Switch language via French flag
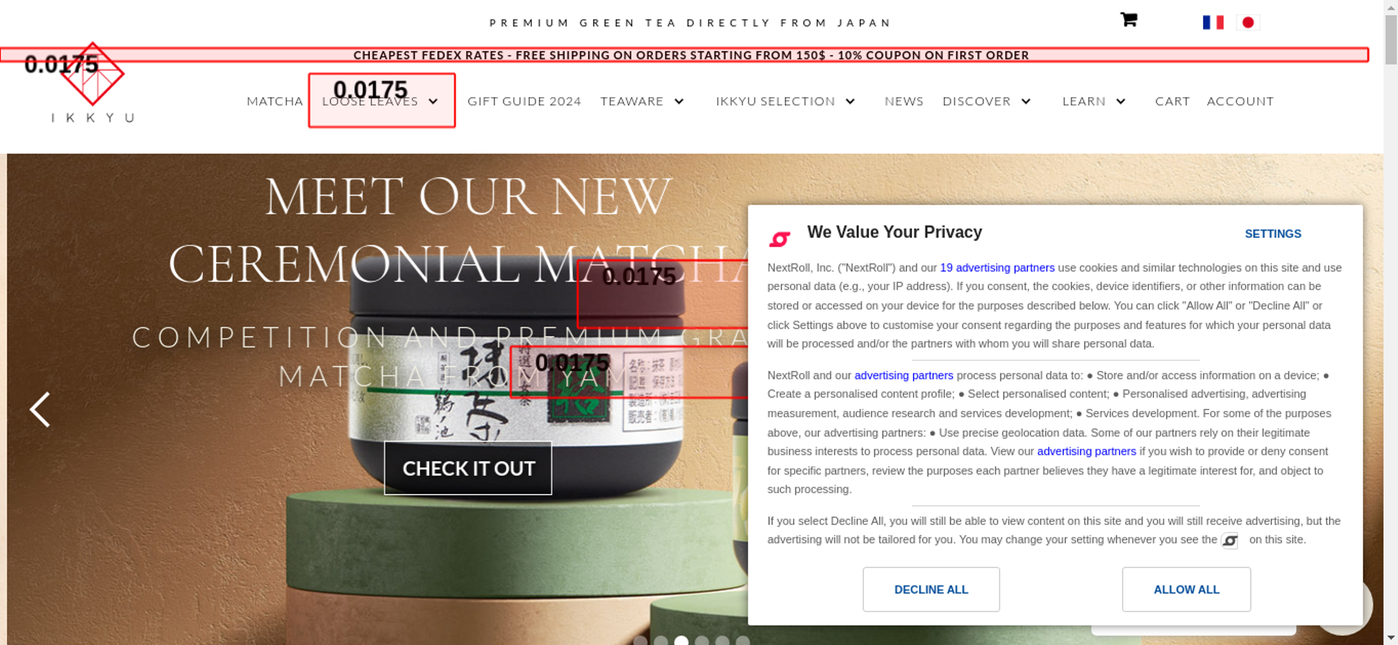This screenshot has height=645, width=1398. click(1213, 22)
